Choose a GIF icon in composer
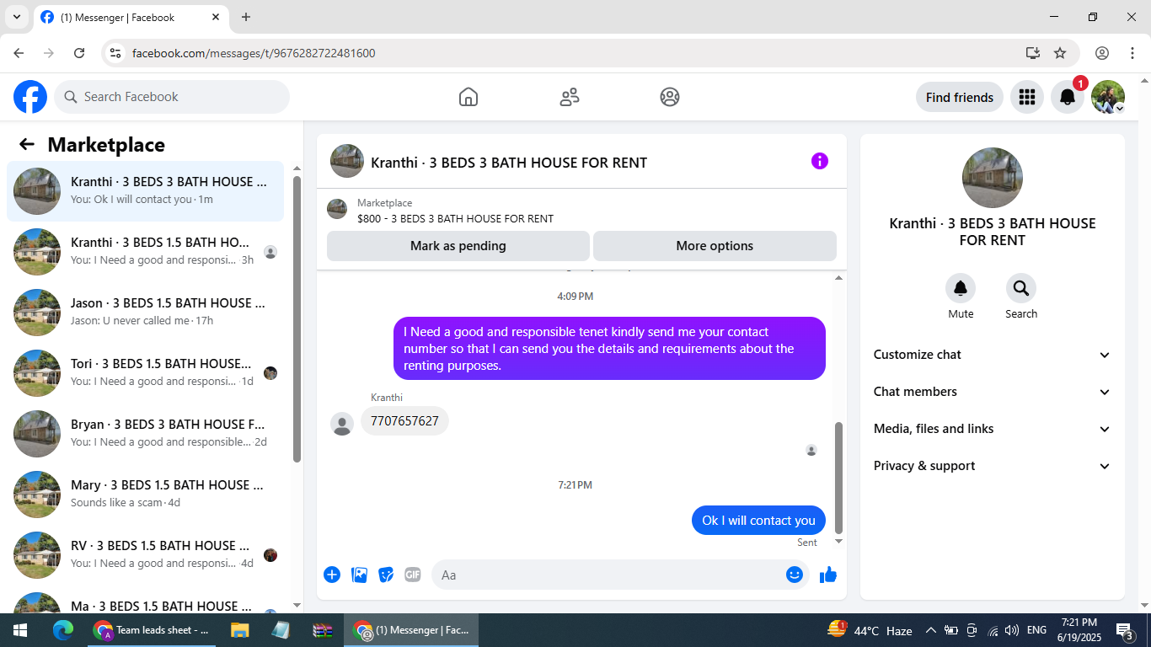The image size is (1151, 647). click(x=413, y=575)
